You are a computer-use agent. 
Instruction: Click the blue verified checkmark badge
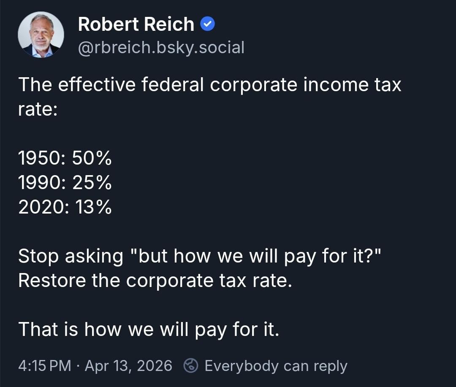[x=207, y=25]
